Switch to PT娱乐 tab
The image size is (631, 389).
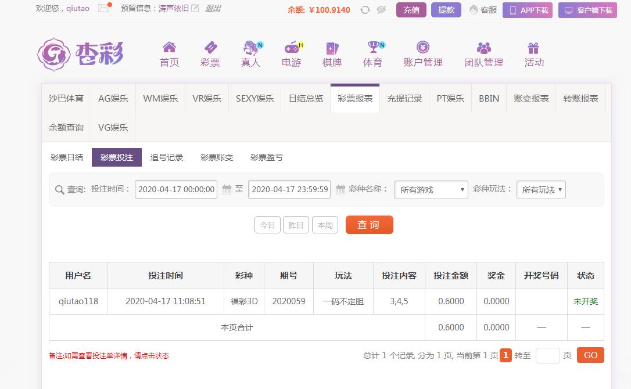(x=450, y=99)
